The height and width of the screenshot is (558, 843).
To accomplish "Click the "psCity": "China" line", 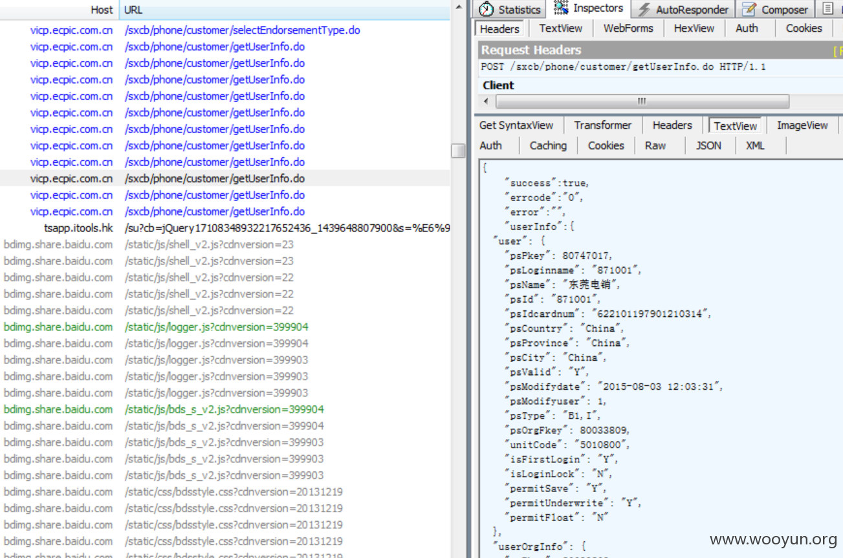I will pos(554,358).
